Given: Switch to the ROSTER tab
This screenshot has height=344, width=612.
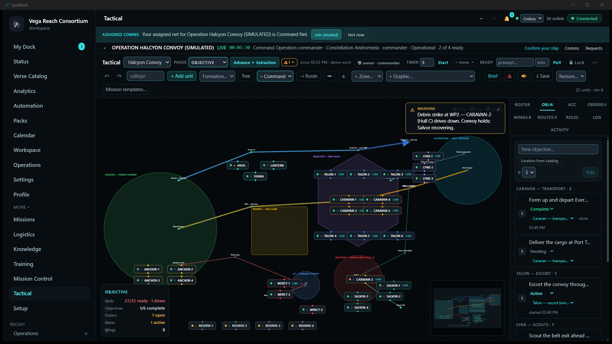Looking at the screenshot, I should 522,104.
